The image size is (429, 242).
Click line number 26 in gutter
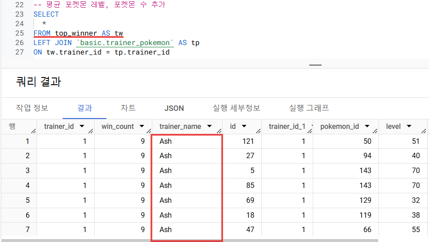19,43
